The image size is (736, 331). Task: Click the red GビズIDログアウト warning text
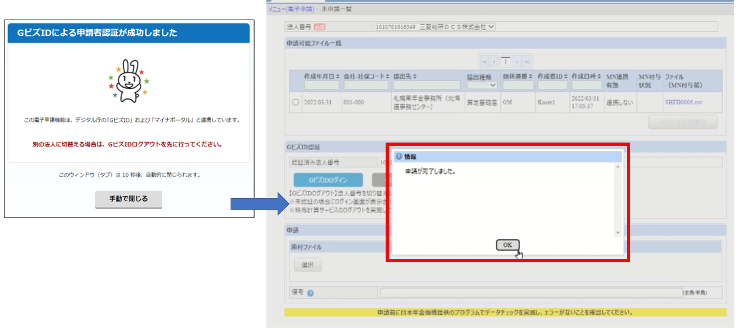pyautogui.click(x=128, y=144)
